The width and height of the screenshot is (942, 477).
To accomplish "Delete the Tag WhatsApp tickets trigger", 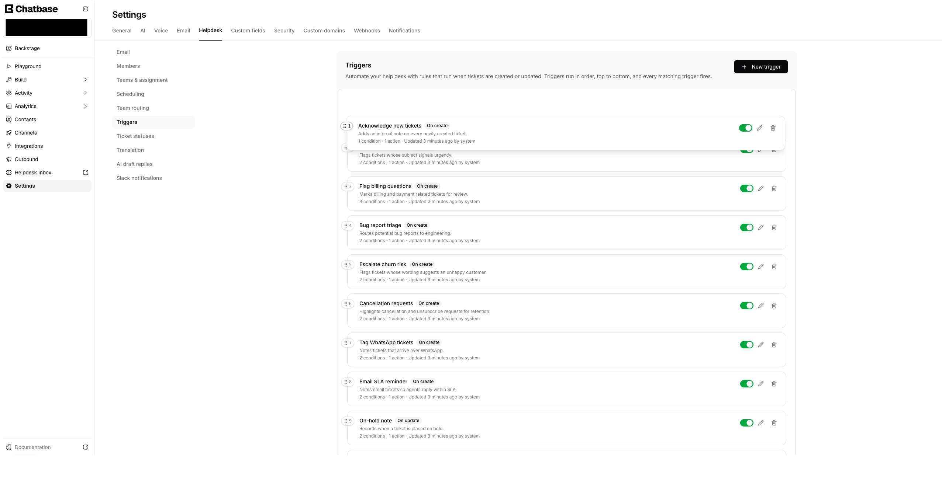I will tap(774, 345).
